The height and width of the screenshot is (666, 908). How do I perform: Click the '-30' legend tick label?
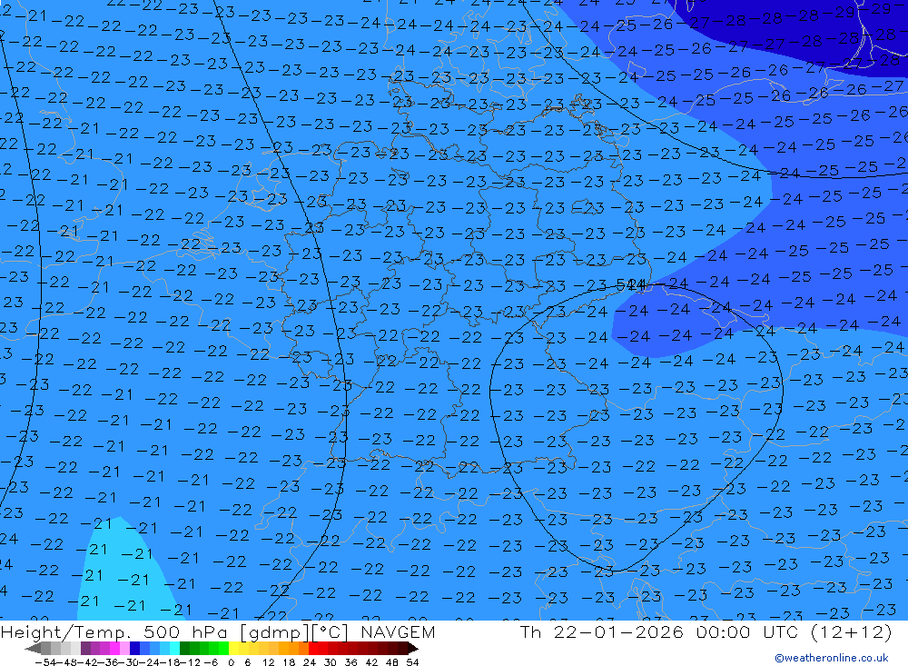[x=131, y=662]
